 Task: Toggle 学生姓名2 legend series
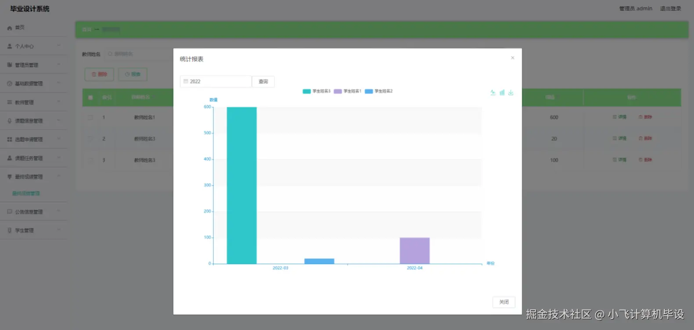pos(379,91)
